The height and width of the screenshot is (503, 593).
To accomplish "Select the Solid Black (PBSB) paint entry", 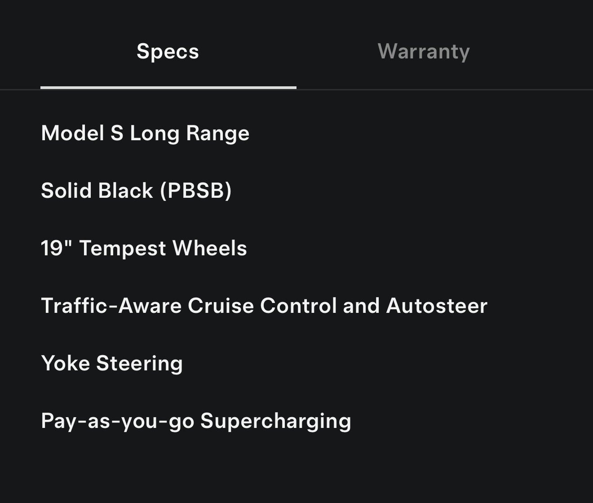I will pyautogui.click(x=136, y=191).
